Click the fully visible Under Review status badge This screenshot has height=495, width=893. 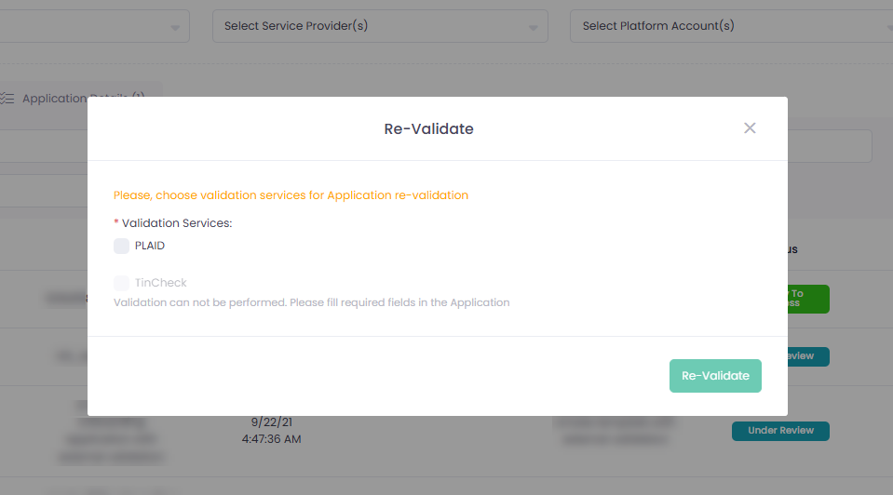[780, 431]
